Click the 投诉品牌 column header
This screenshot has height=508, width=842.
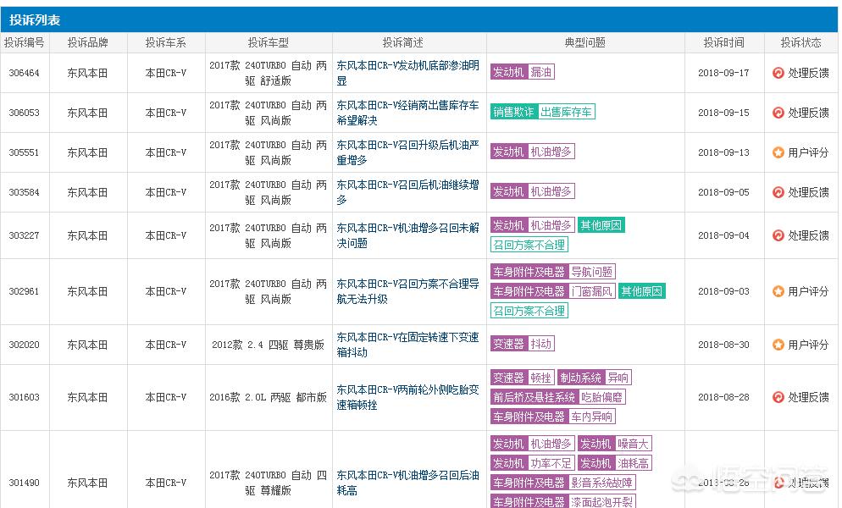click(x=88, y=42)
